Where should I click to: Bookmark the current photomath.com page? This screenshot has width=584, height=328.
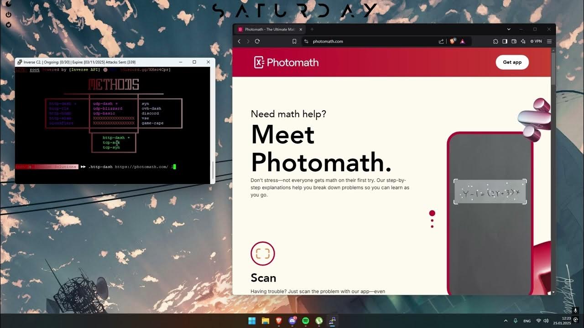coord(294,41)
